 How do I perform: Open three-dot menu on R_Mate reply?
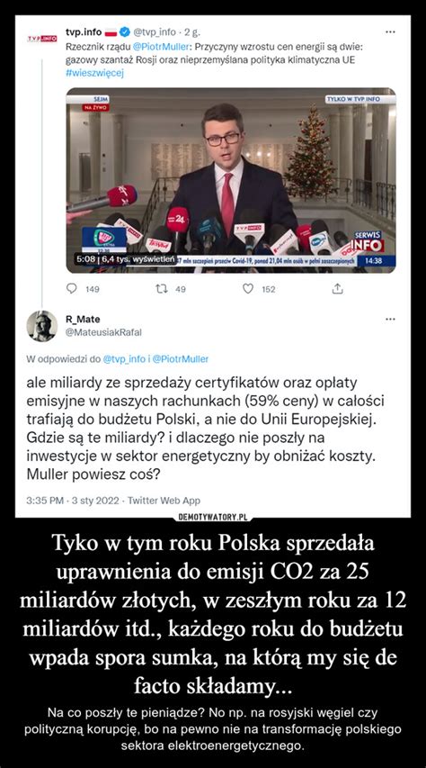pos(390,320)
